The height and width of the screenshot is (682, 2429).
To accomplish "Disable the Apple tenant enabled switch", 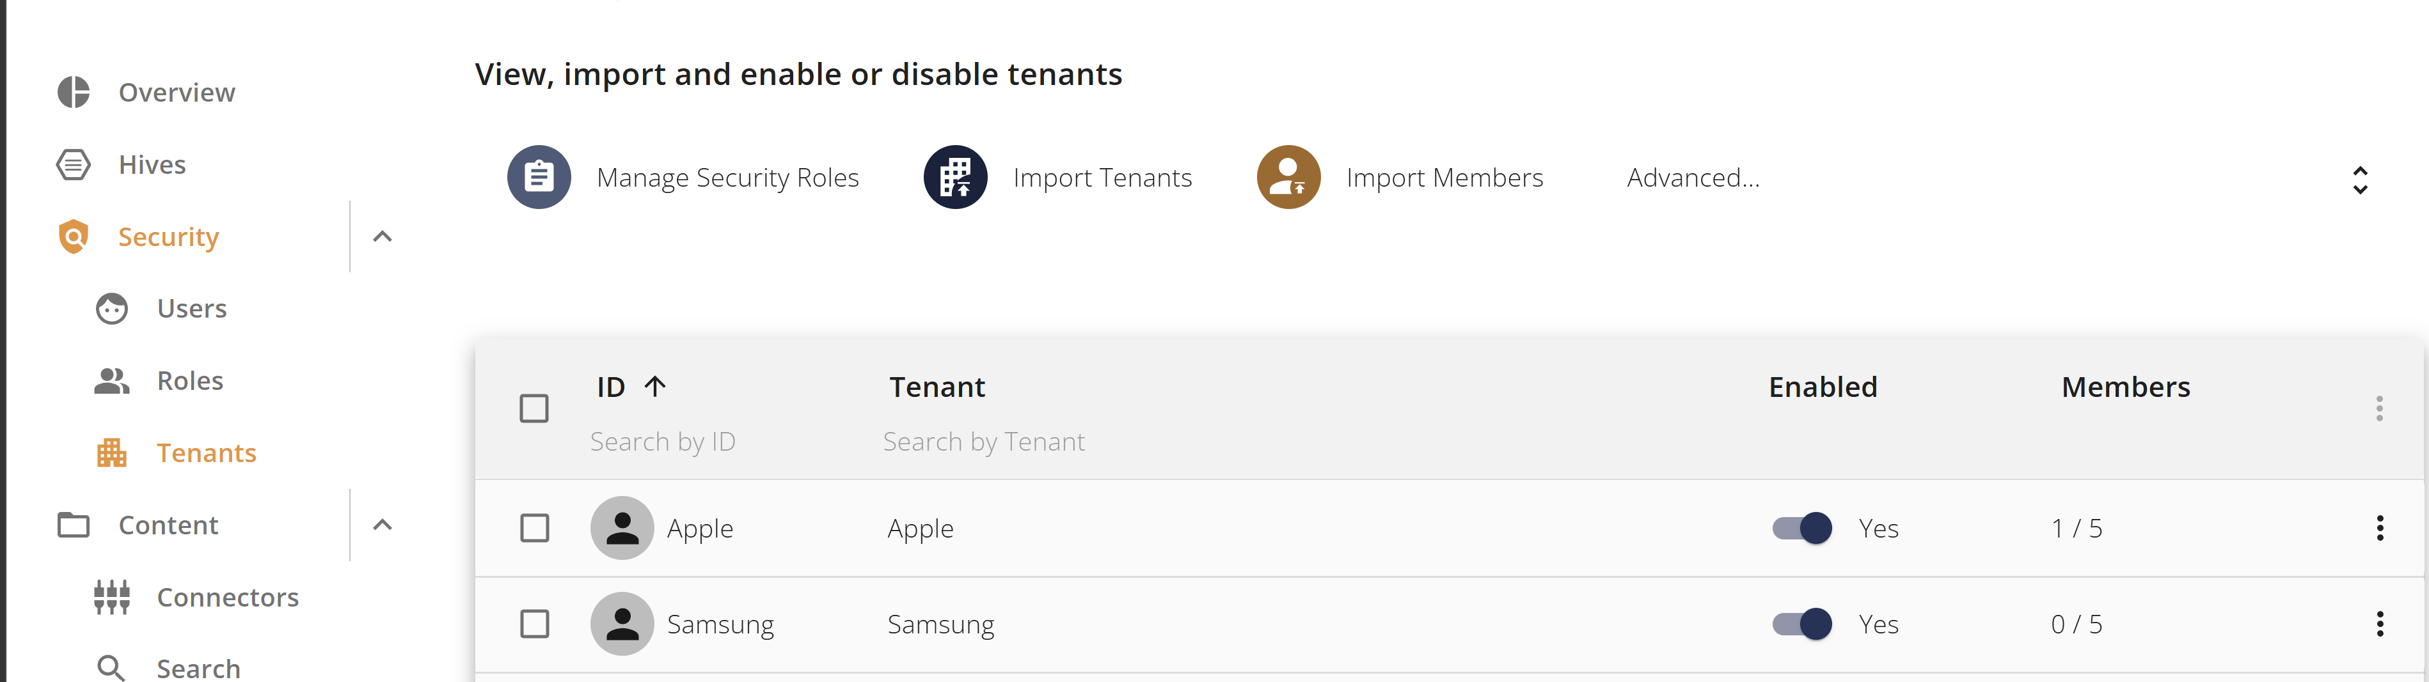I will (1802, 529).
